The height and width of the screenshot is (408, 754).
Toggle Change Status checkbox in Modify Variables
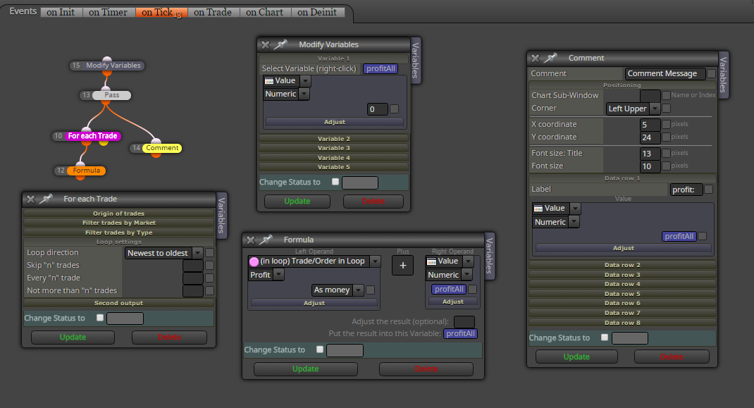coord(335,182)
